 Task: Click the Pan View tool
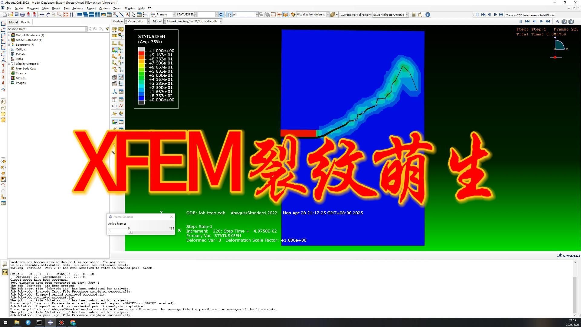tap(42, 15)
